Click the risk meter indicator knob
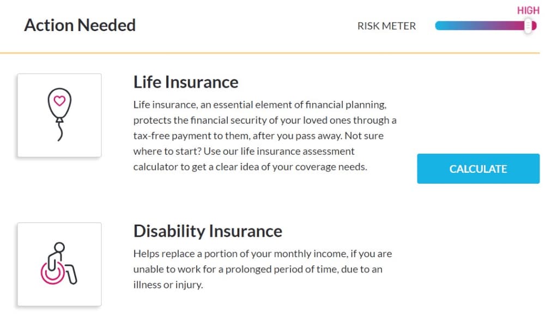The height and width of the screenshot is (327, 545). click(527, 26)
